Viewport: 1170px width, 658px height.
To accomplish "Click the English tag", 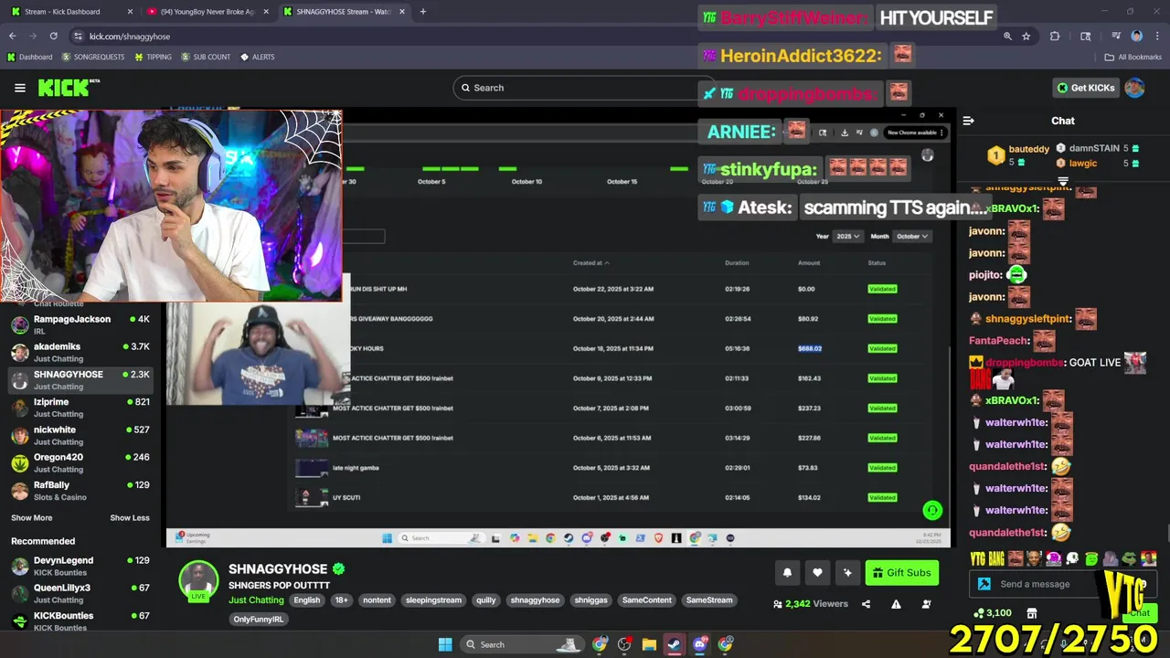I will click(x=307, y=600).
